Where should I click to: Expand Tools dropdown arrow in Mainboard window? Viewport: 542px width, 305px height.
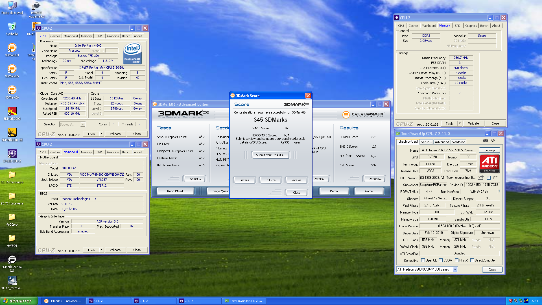(101, 250)
